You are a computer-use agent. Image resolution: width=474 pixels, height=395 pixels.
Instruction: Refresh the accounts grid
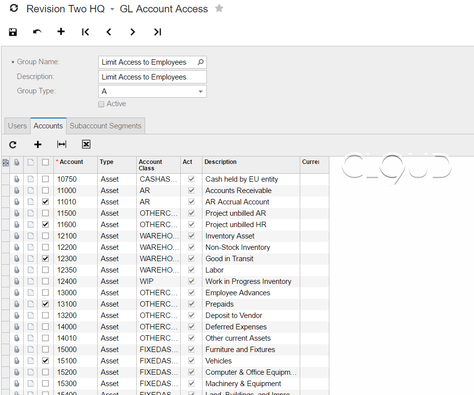coord(13,145)
